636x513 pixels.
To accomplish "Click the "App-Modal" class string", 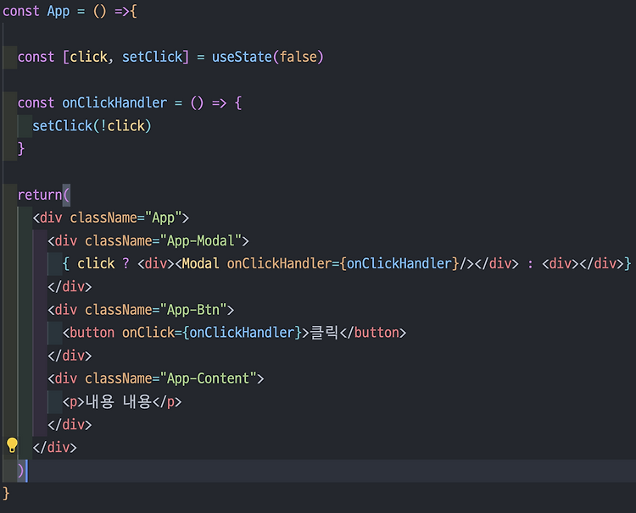I will coord(201,241).
